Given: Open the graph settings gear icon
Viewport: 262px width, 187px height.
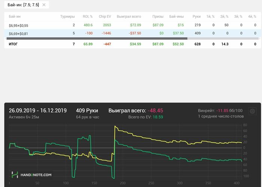Looking at the screenshot, I should tap(252, 111).
